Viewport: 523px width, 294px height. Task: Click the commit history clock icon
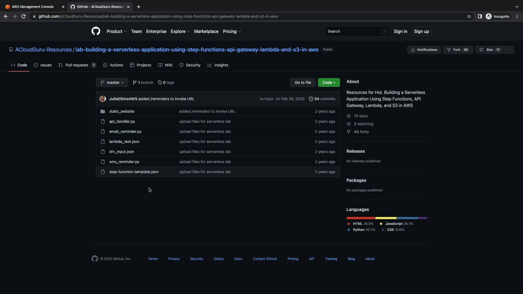(311, 99)
